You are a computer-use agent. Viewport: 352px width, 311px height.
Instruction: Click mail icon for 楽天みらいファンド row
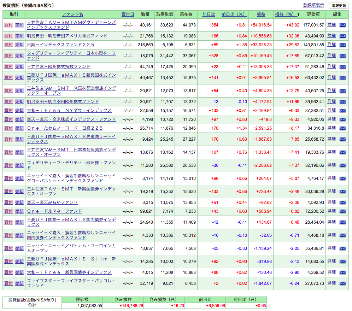pyautogui.click(x=342, y=203)
